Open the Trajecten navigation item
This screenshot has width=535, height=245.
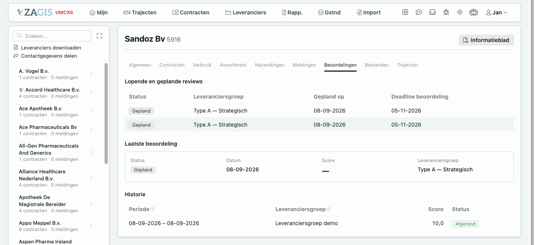(140, 12)
